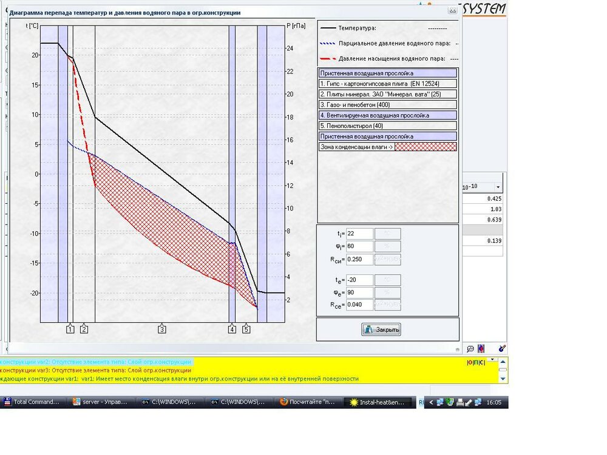Viewport: 607px width, 455px height.
Task: Click the φe exterior humidity field
Action: (359, 292)
